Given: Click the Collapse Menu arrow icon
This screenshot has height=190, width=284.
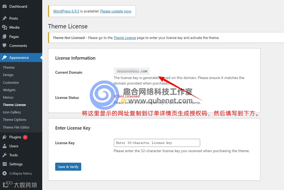Looking at the screenshot, I should (5, 173).
